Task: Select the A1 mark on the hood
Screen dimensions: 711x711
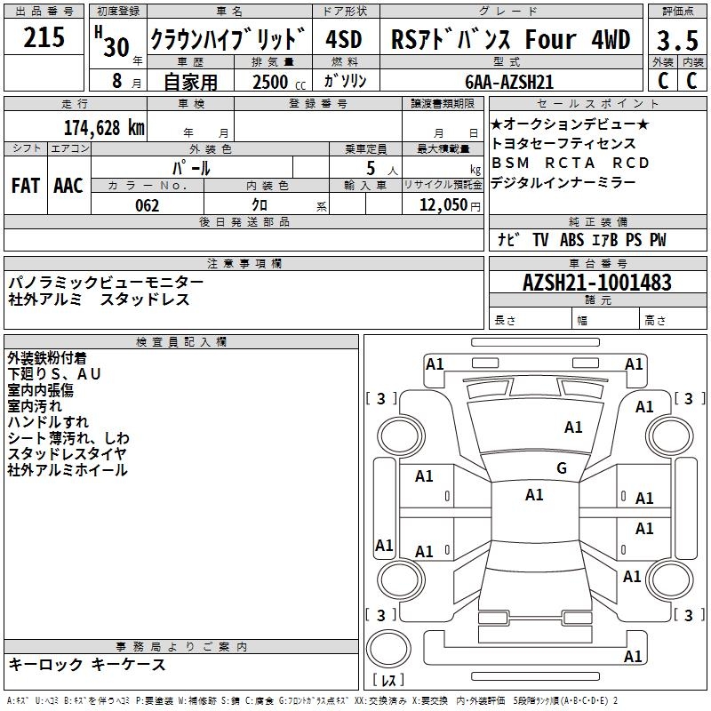Action: click(573, 427)
